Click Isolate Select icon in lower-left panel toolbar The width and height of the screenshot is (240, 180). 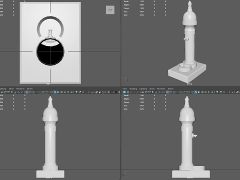pos(92,92)
